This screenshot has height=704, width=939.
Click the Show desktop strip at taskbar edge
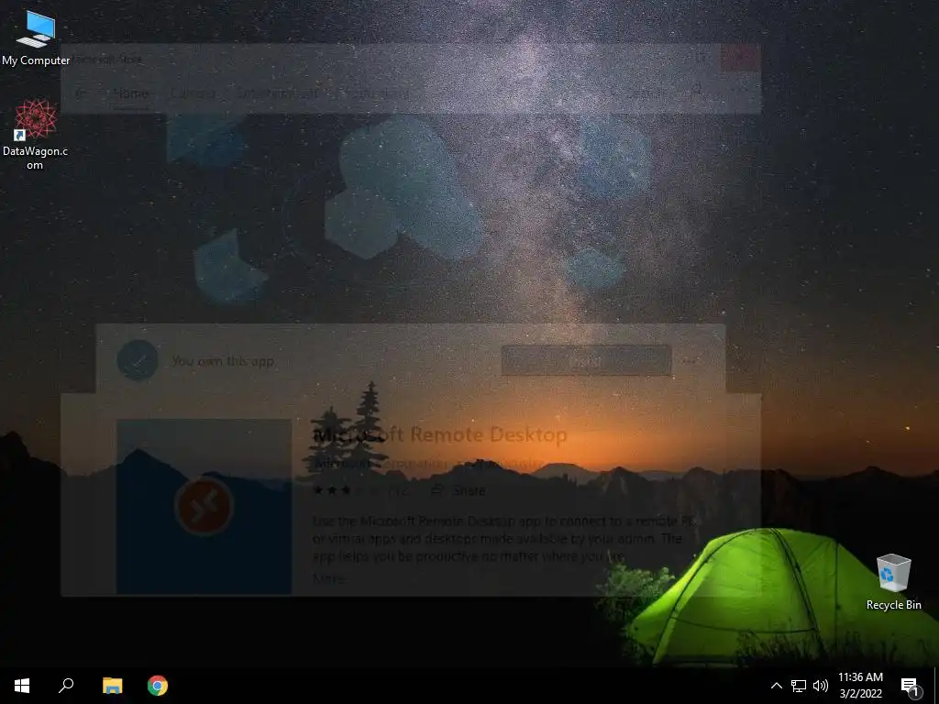936,686
